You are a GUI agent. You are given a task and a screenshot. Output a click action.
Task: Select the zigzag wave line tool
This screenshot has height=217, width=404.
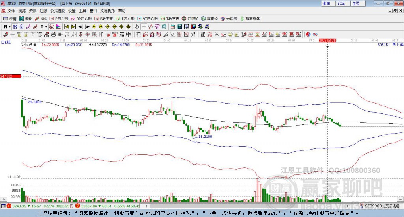point(172,34)
